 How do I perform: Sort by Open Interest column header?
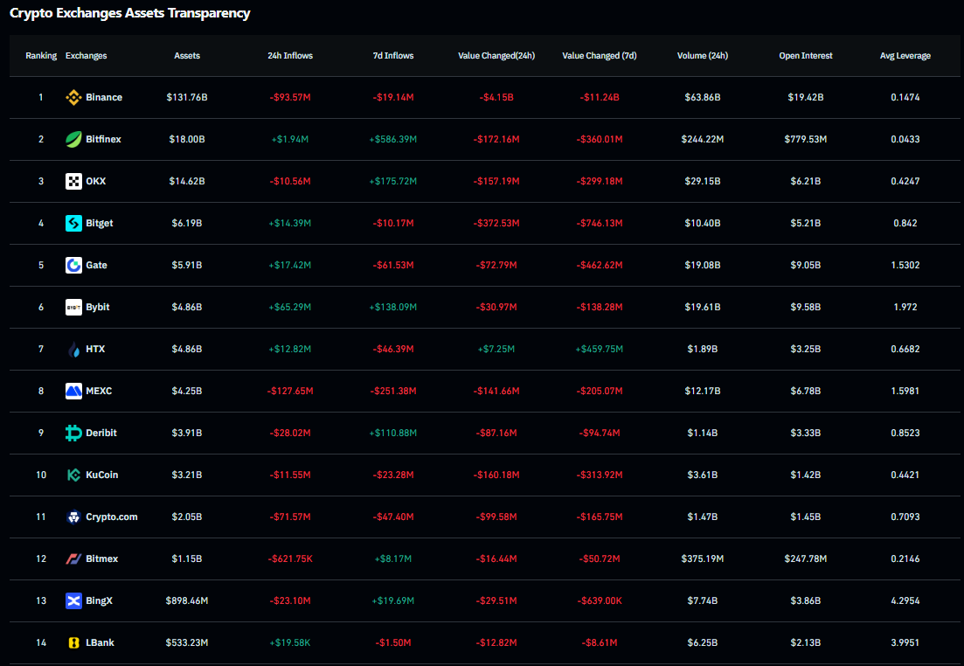click(805, 55)
